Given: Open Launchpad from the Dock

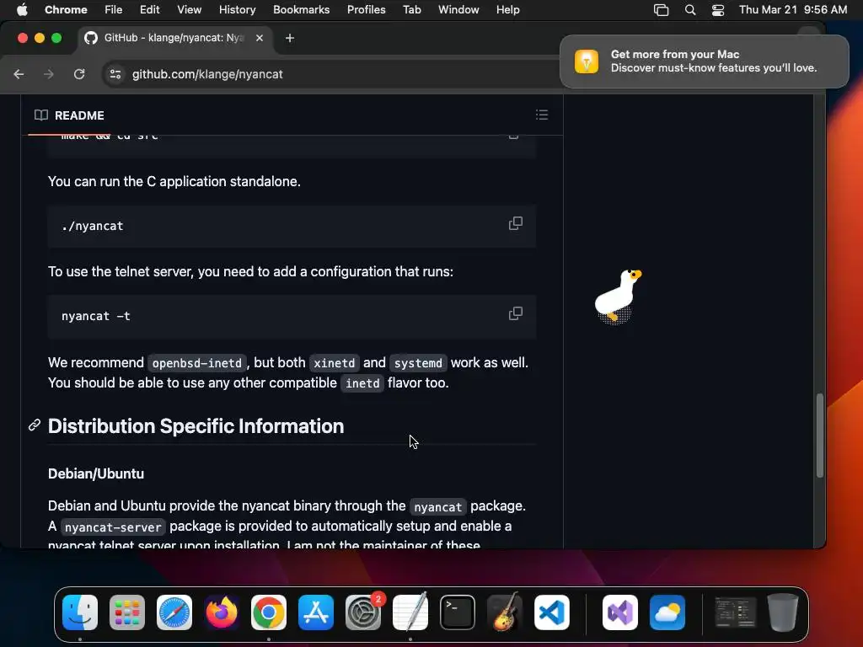Looking at the screenshot, I should pos(127,612).
